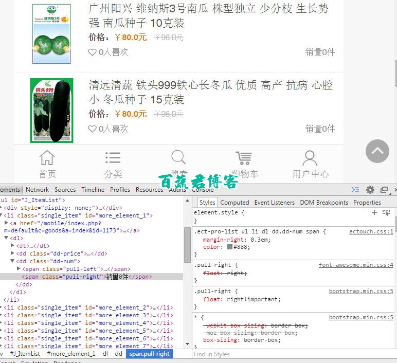Open the 广州阳兴 维纳斯3号南瓜 product title
The image size is (397, 363).
(209, 16)
